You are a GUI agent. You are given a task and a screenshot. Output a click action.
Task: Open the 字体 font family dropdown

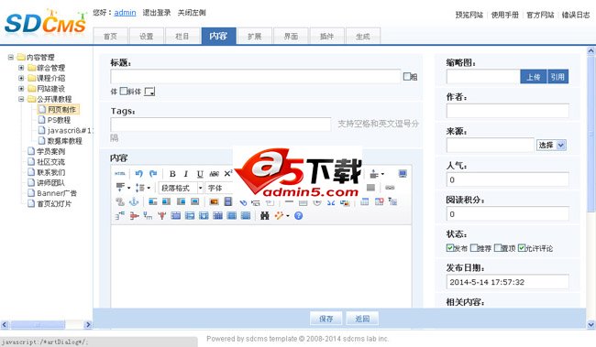(219, 188)
